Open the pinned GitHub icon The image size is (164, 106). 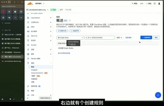(21, 12)
